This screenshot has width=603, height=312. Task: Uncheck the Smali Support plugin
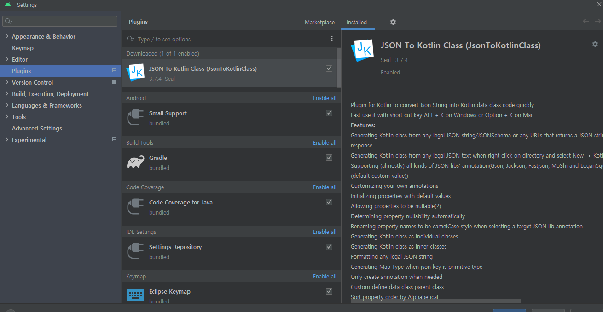329,113
